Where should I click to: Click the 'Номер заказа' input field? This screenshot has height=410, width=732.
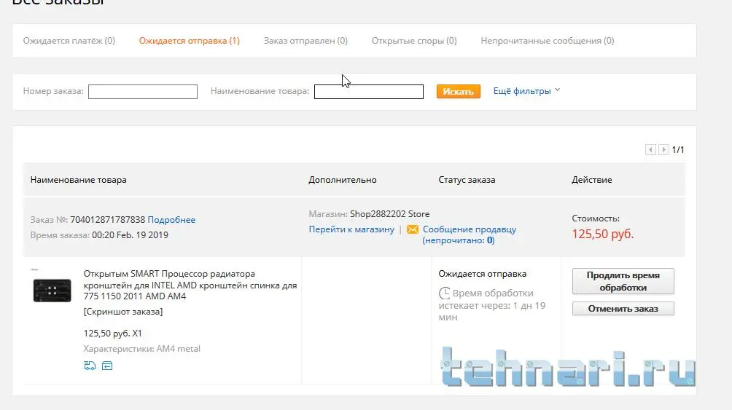(x=143, y=92)
